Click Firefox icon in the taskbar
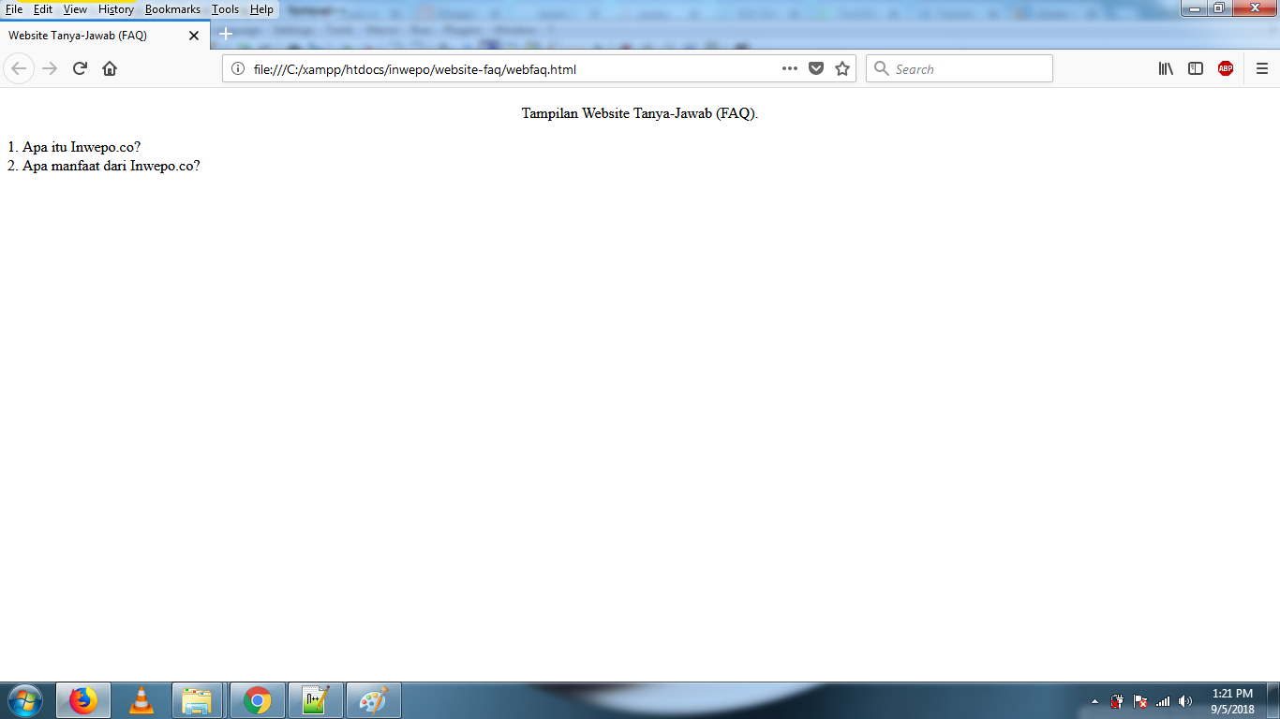Image resolution: width=1280 pixels, height=719 pixels. click(83, 700)
